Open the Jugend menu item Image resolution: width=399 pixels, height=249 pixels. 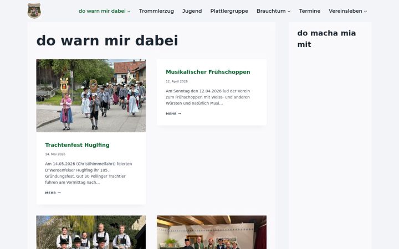point(192,11)
